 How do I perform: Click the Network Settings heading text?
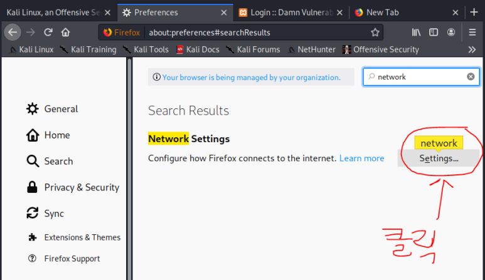[189, 139]
